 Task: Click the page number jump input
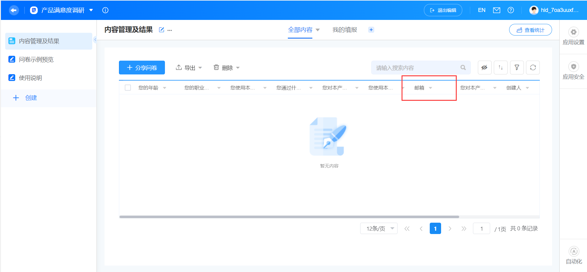[x=482, y=229]
